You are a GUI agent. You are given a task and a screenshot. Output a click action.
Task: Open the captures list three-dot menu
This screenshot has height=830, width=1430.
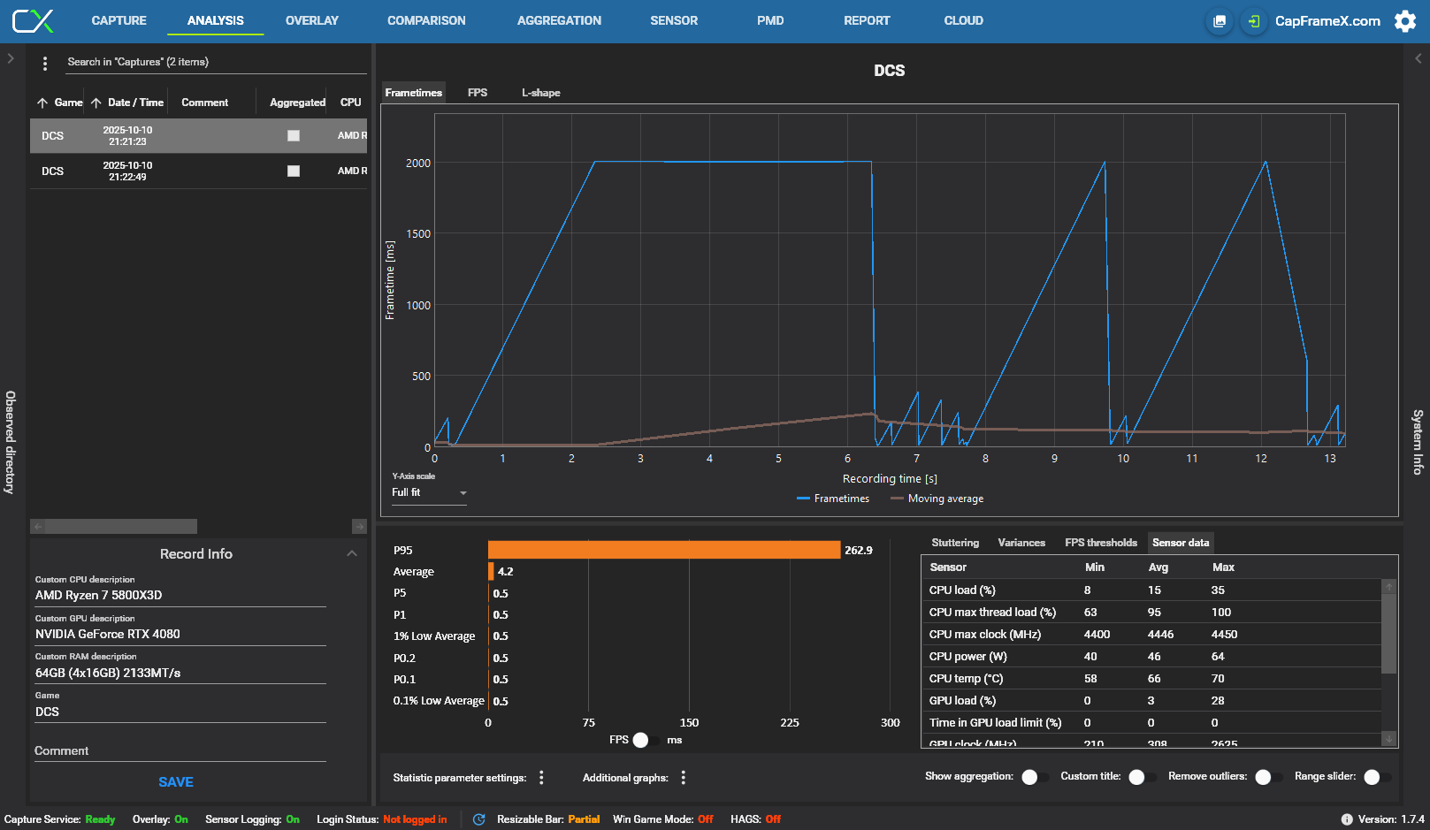pos(45,64)
